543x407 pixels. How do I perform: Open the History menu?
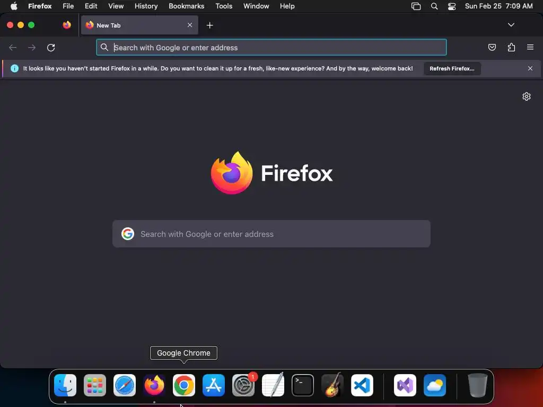tap(146, 6)
